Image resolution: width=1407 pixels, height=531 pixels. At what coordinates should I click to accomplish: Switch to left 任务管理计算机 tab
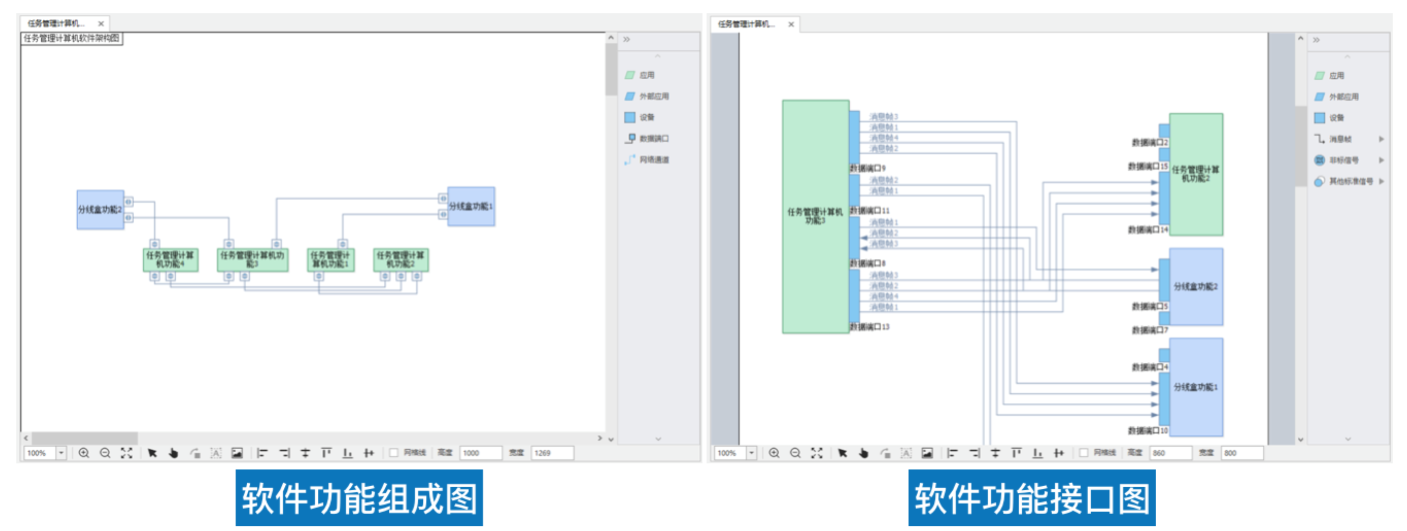coord(56,24)
